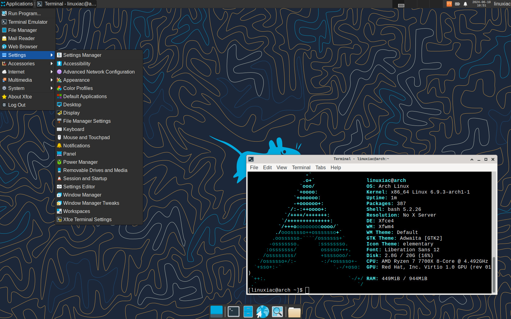This screenshot has height=319, width=511.
Task: Expand the System submenu arrow
Action: click(x=52, y=88)
